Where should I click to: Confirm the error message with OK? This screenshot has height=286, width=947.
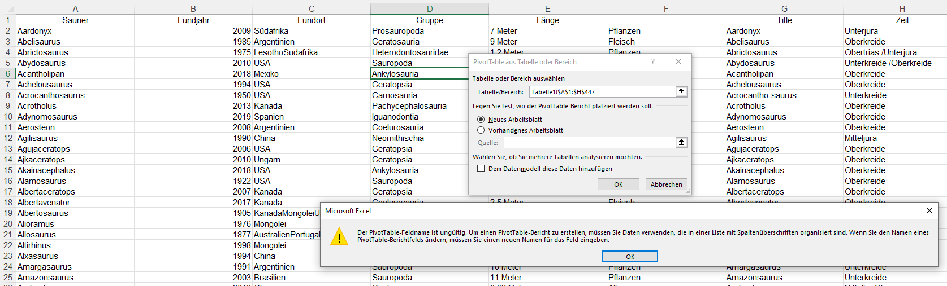[630, 257]
